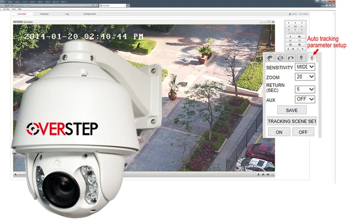
Task: Turn on the PTZ light icon
Action: point(288,49)
